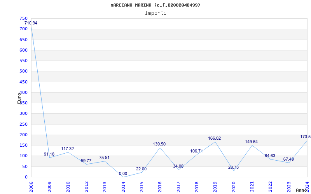Click the 2016 x-axis year label
Image resolution: width=311 pixels, height=194 pixels.
(x=160, y=187)
